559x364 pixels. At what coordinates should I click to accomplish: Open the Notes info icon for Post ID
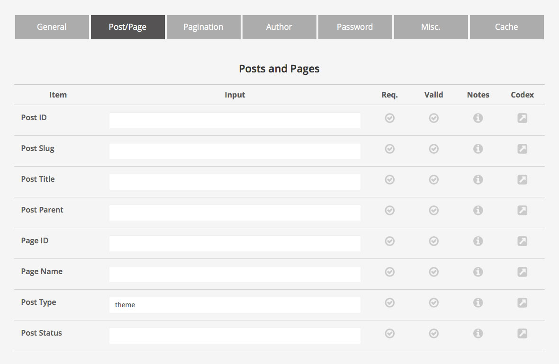pyautogui.click(x=478, y=118)
